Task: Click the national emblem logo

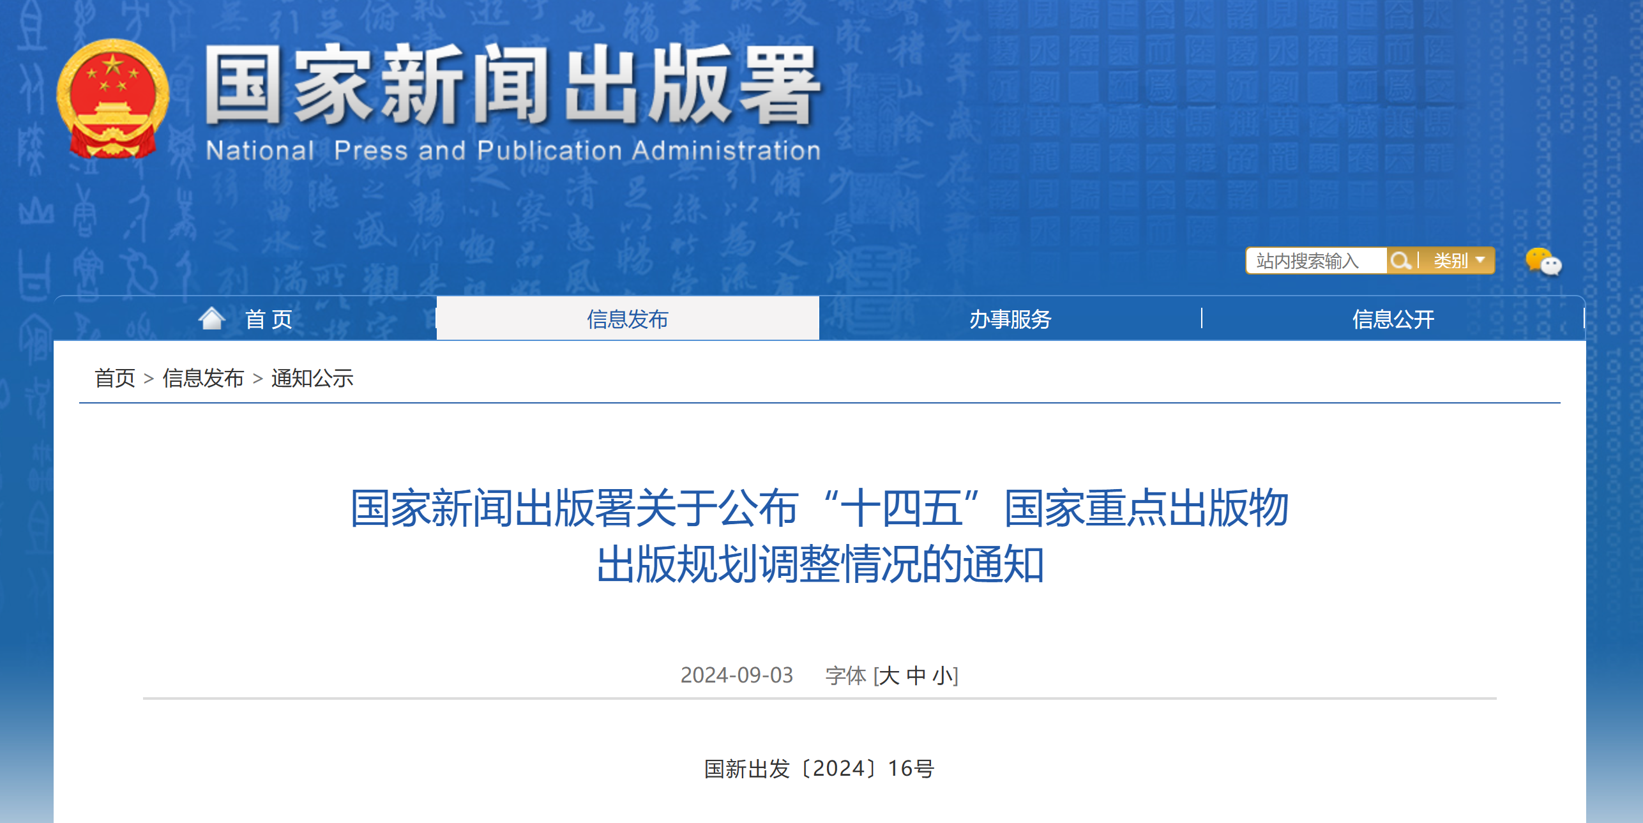Action: click(113, 99)
